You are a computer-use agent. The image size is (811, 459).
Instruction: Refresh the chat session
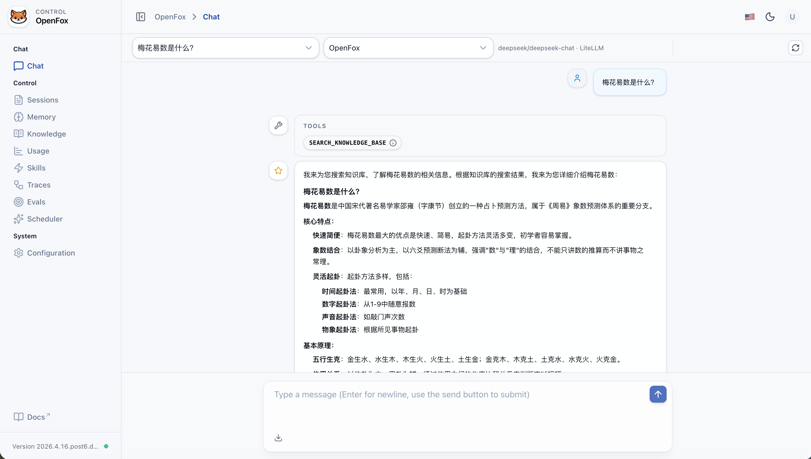[x=796, y=48]
